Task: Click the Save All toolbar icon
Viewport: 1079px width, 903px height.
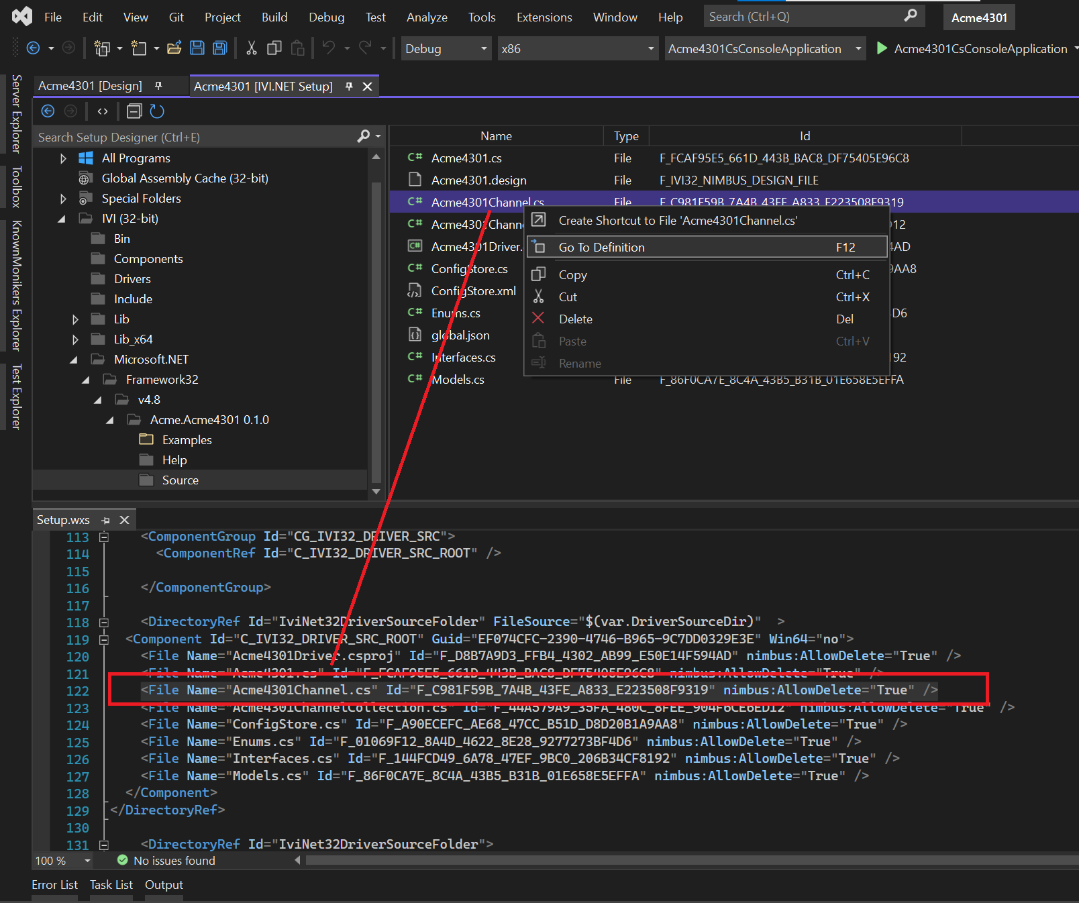Action: pos(219,48)
